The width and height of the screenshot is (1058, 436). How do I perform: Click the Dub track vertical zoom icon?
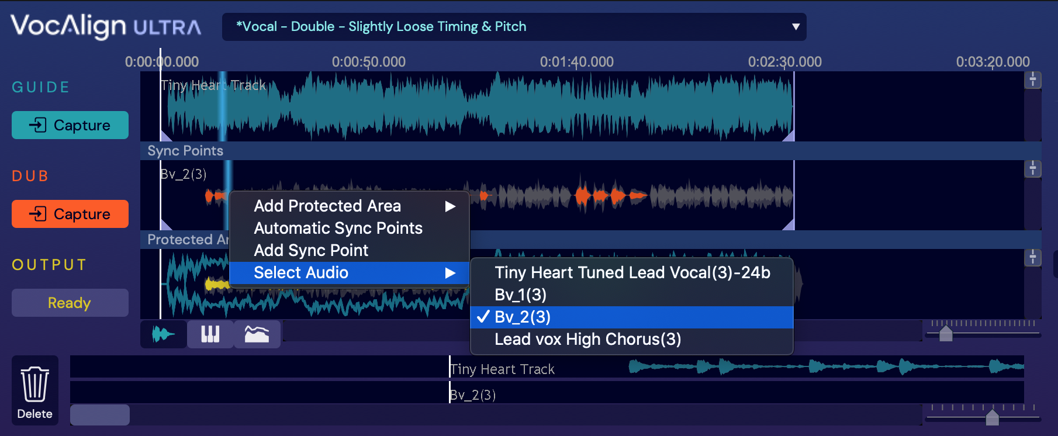point(1033,169)
